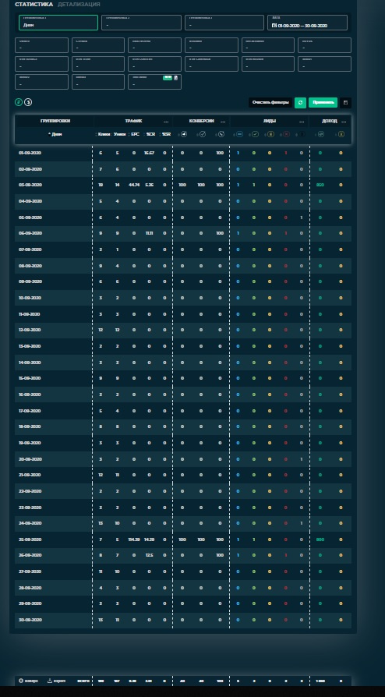Switch currency to rubles icon
385x697 pixels.
(x=19, y=102)
